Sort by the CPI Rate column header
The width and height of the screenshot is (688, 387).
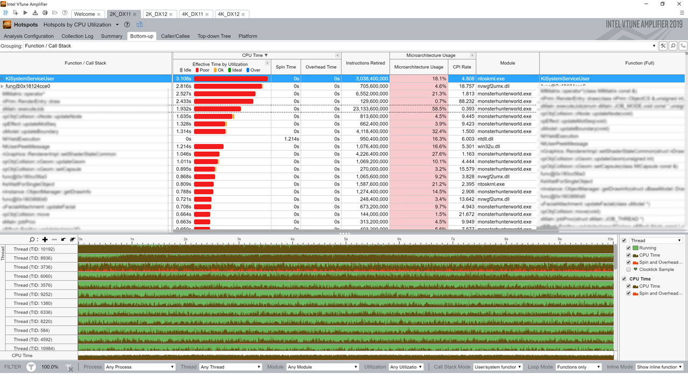pyautogui.click(x=462, y=67)
